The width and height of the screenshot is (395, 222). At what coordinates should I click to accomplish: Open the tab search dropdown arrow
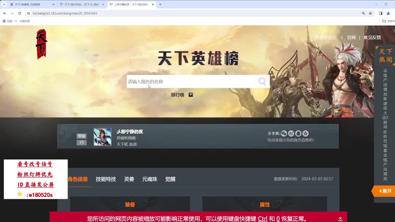coord(4,4)
